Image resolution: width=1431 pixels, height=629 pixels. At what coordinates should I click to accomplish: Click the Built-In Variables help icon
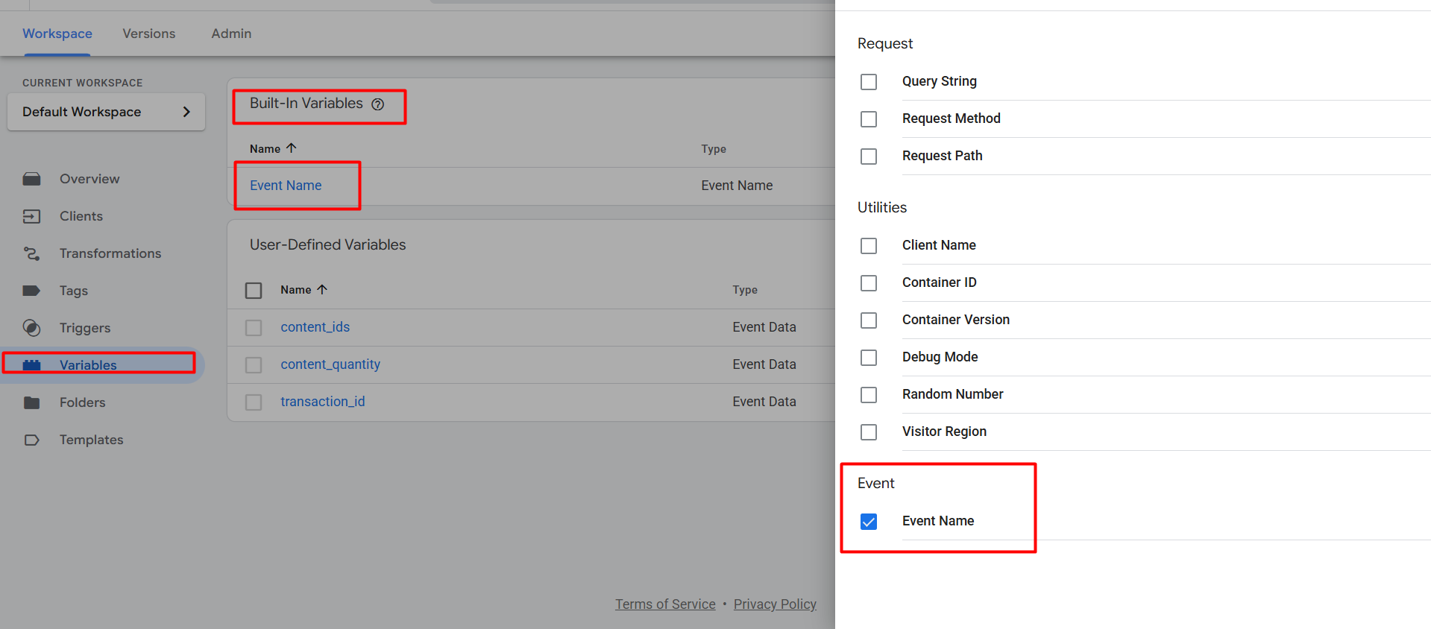pyautogui.click(x=378, y=104)
